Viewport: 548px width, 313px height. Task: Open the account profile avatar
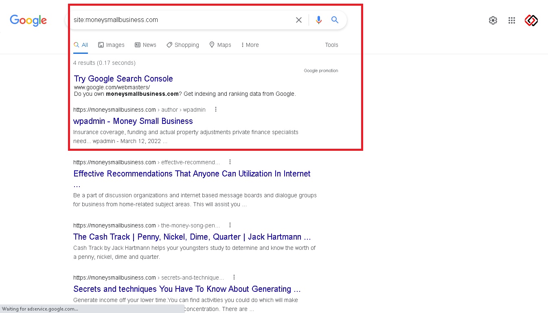pyautogui.click(x=531, y=20)
